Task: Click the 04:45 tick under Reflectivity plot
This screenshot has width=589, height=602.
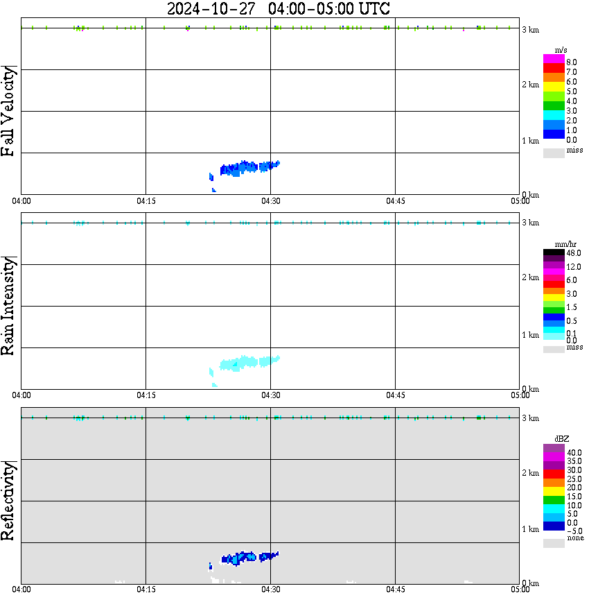Action: (395, 590)
